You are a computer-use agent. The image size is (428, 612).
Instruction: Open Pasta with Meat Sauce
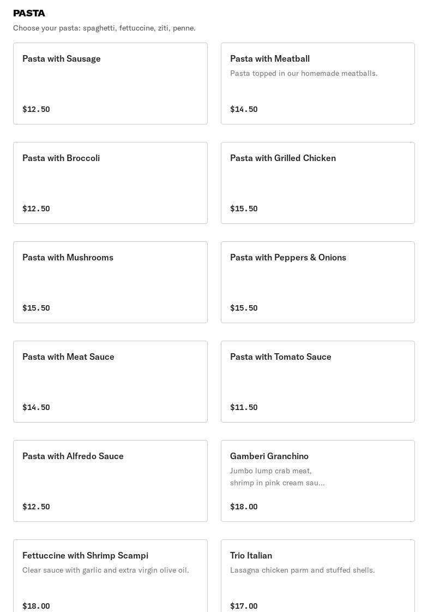[x=110, y=382]
